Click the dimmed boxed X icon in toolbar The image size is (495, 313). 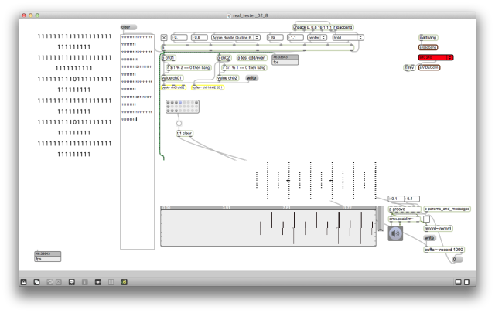(x=59, y=282)
